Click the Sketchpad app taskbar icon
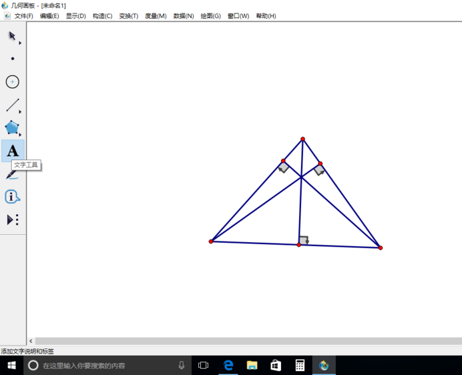The width and height of the screenshot is (462, 375). click(324, 366)
